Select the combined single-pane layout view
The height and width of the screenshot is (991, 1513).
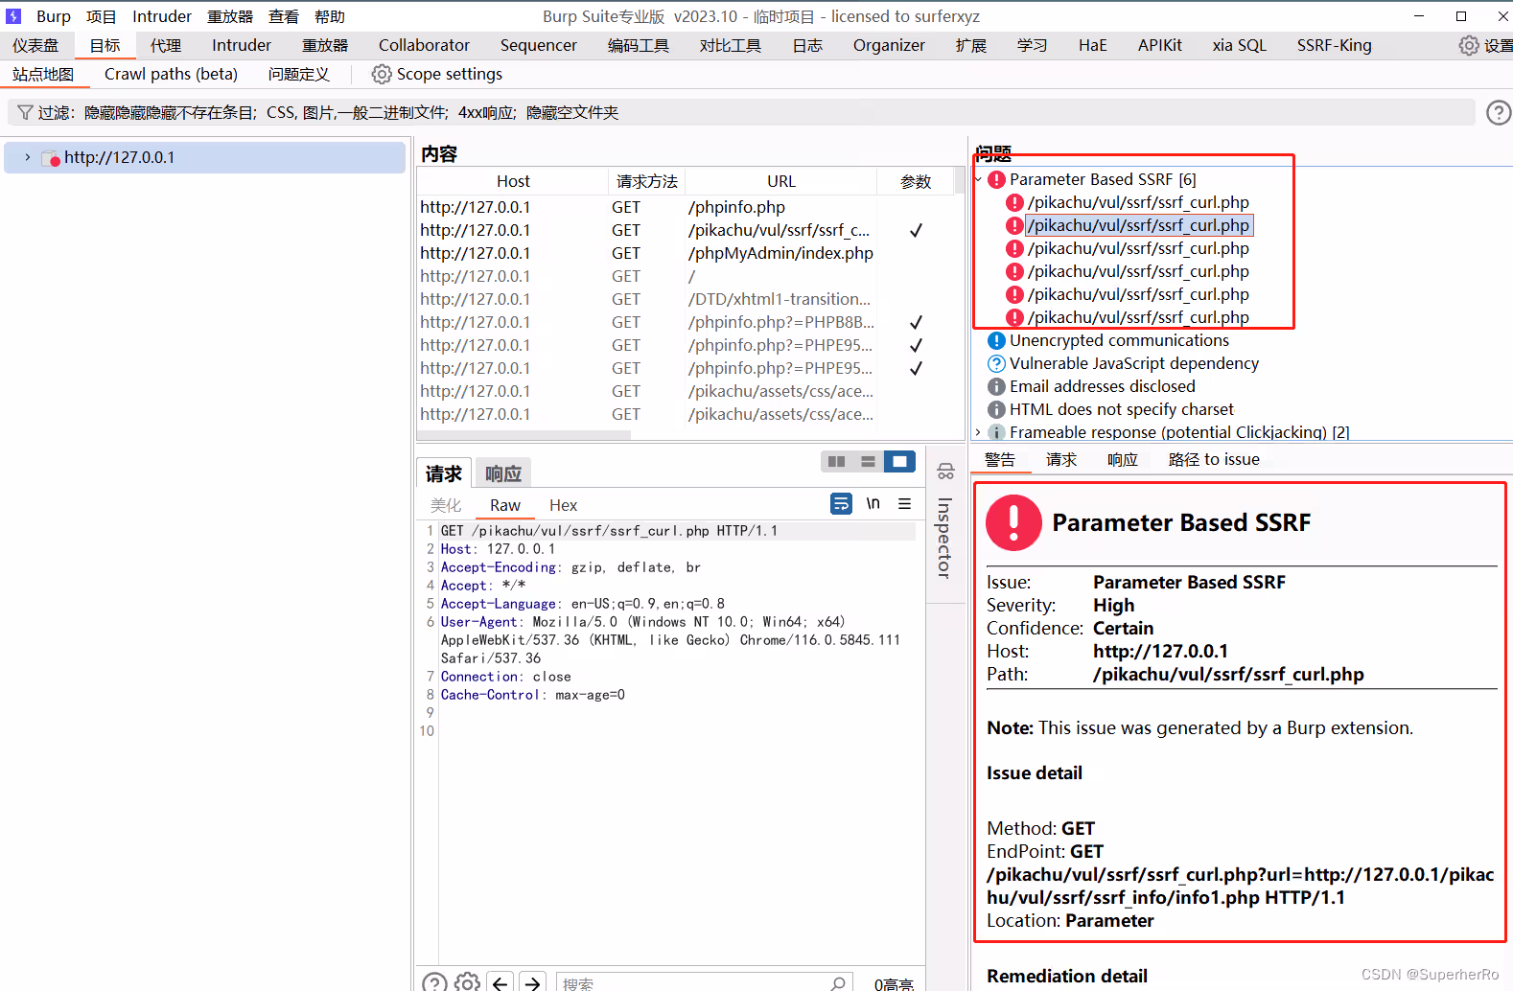899,462
